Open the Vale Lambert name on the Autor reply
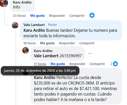Image resolution: width=127 pixels, height=105 pixels. (34, 25)
